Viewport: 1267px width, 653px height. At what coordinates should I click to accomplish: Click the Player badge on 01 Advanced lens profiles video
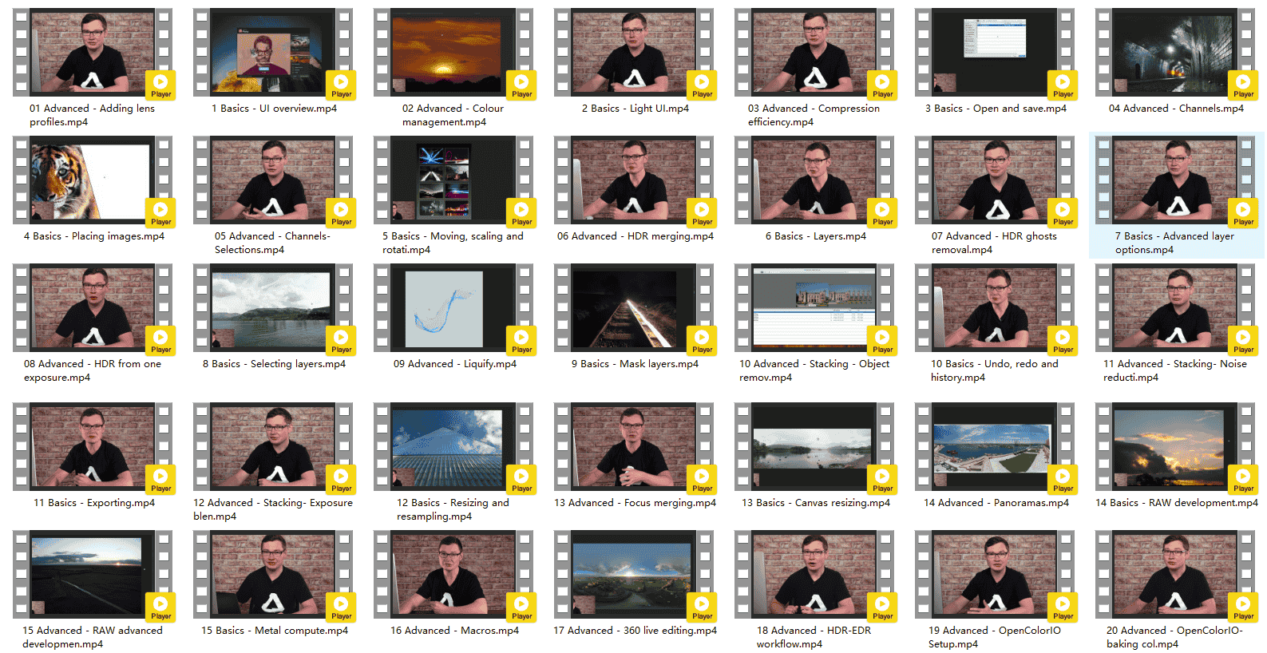pos(160,85)
